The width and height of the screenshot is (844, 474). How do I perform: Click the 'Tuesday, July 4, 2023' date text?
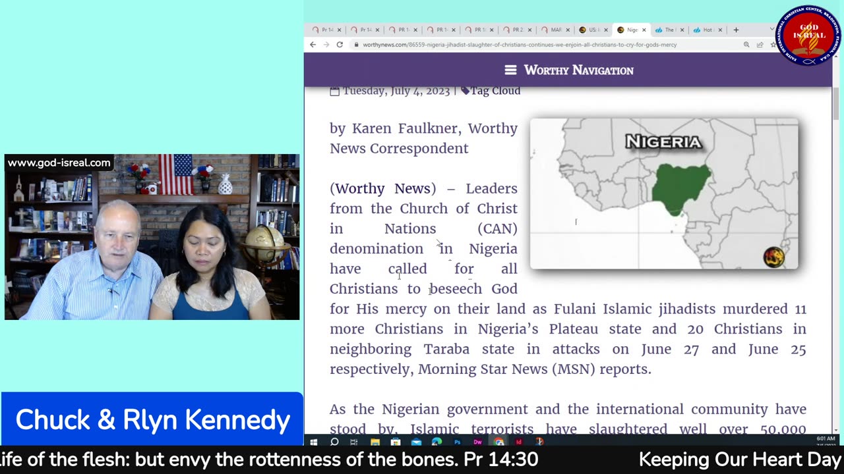tap(396, 91)
